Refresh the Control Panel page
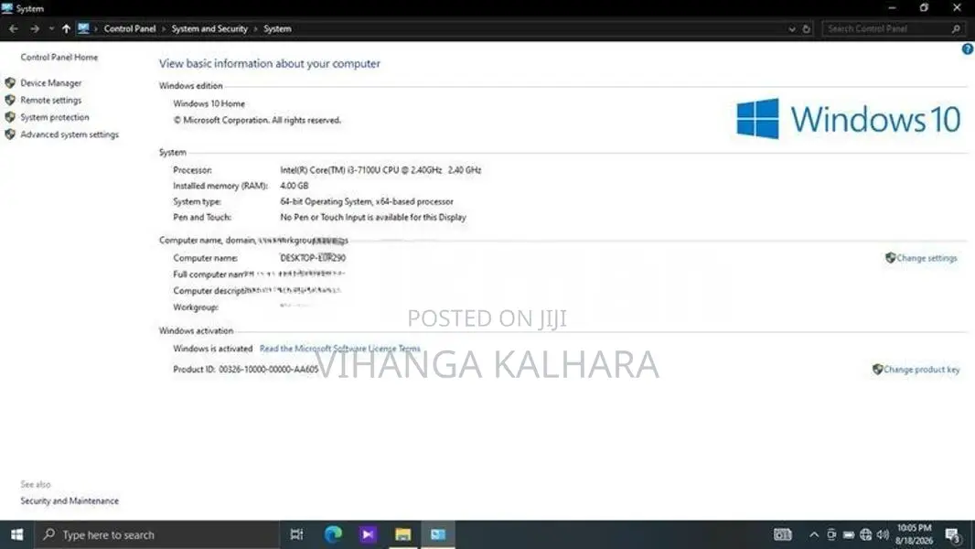Viewport: 975px width, 549px height. [x=807, y=28]
